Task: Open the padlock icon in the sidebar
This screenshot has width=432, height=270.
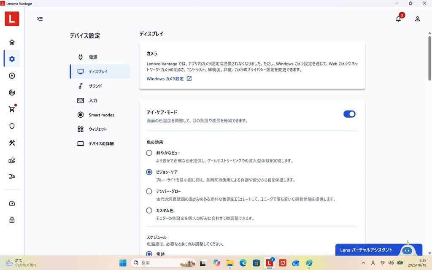Action: (12, 220)
